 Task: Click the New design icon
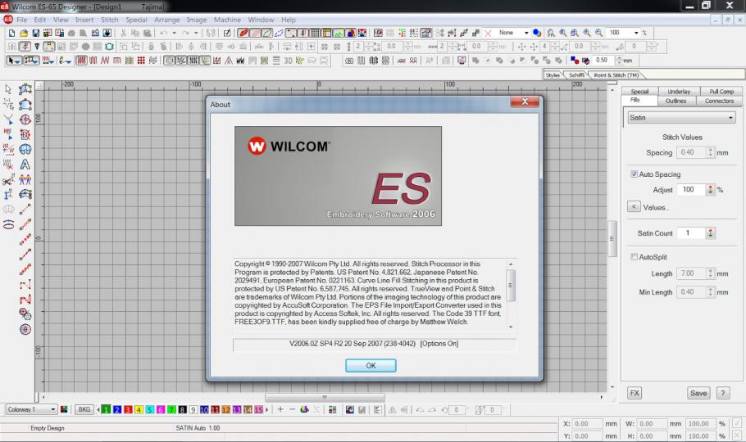(x=12, y=33)
